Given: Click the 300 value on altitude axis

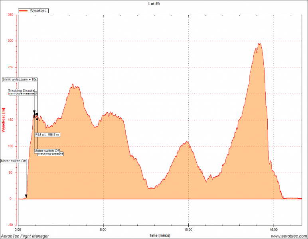Looking at the screenshot, I should [x=10, y=41].
